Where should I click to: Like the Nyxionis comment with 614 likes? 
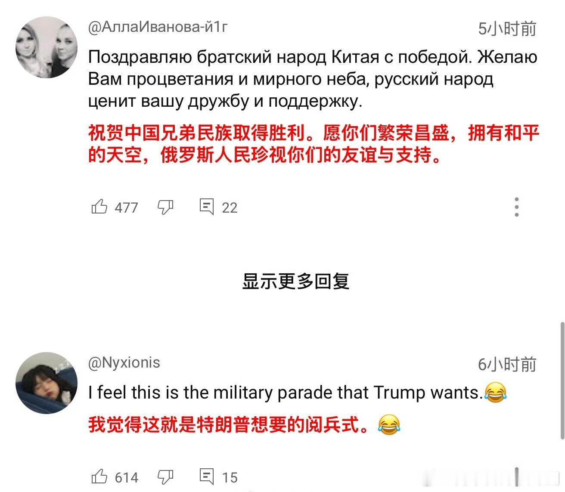99,477
